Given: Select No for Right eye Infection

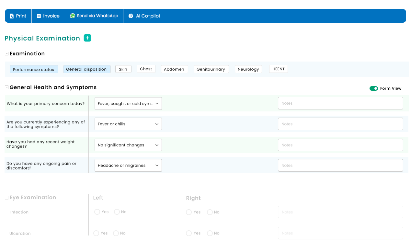Looking at the screenshot, I should point(210,212).
